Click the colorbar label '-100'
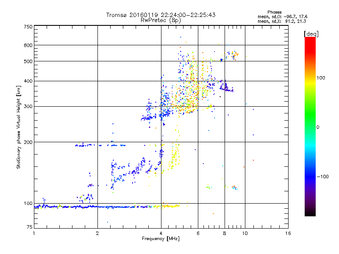This screenshot has width=339, height=254. [322, 177]
